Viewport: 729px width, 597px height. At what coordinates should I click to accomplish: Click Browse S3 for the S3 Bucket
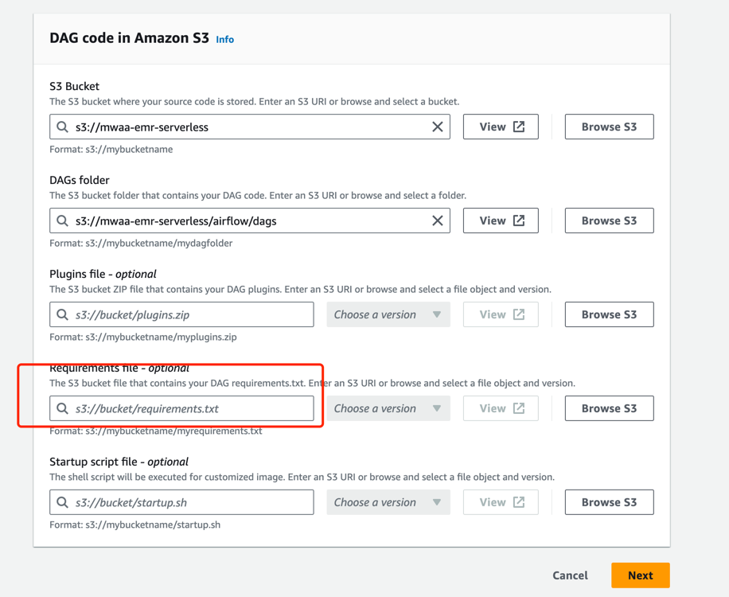point(609,127)
